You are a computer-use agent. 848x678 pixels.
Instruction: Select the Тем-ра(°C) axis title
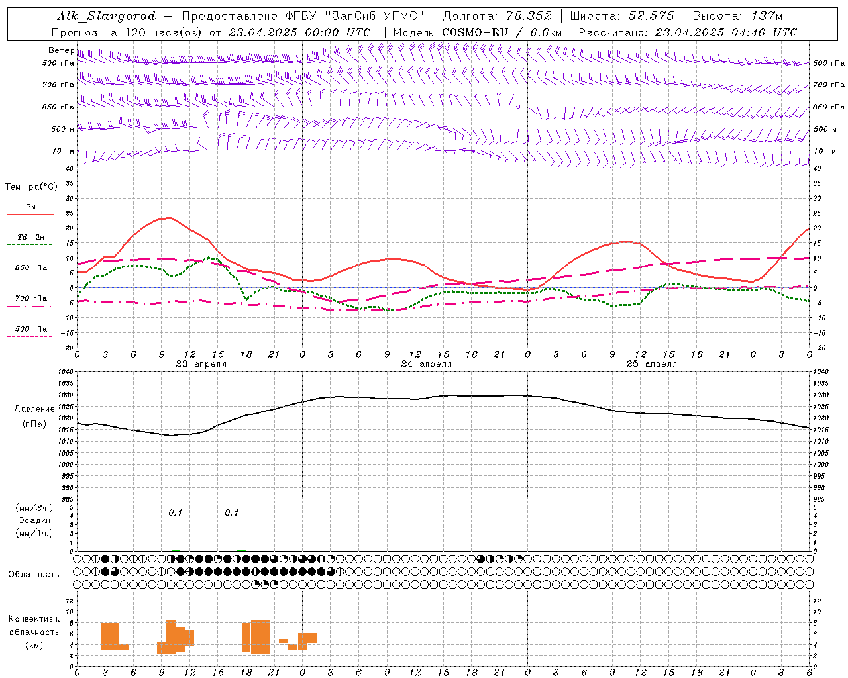[x=31, y=187]
